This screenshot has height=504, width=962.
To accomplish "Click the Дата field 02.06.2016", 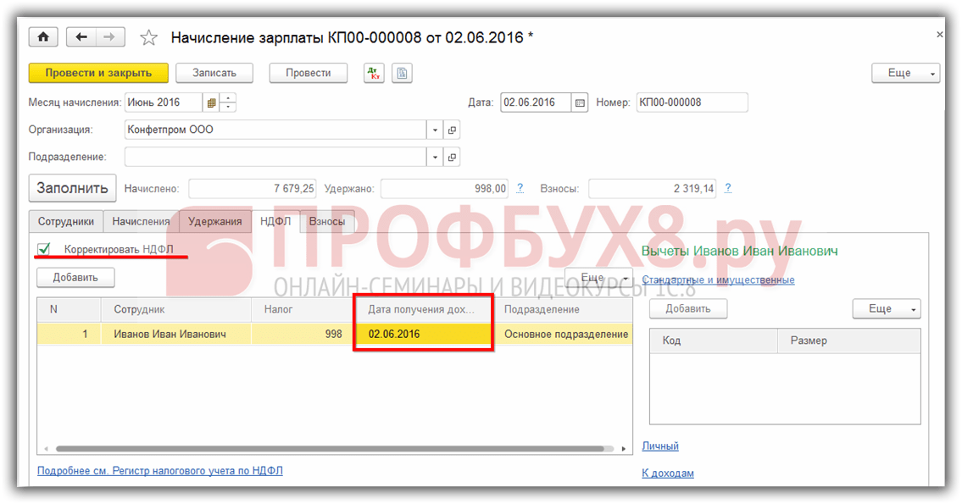I will 537,103.
